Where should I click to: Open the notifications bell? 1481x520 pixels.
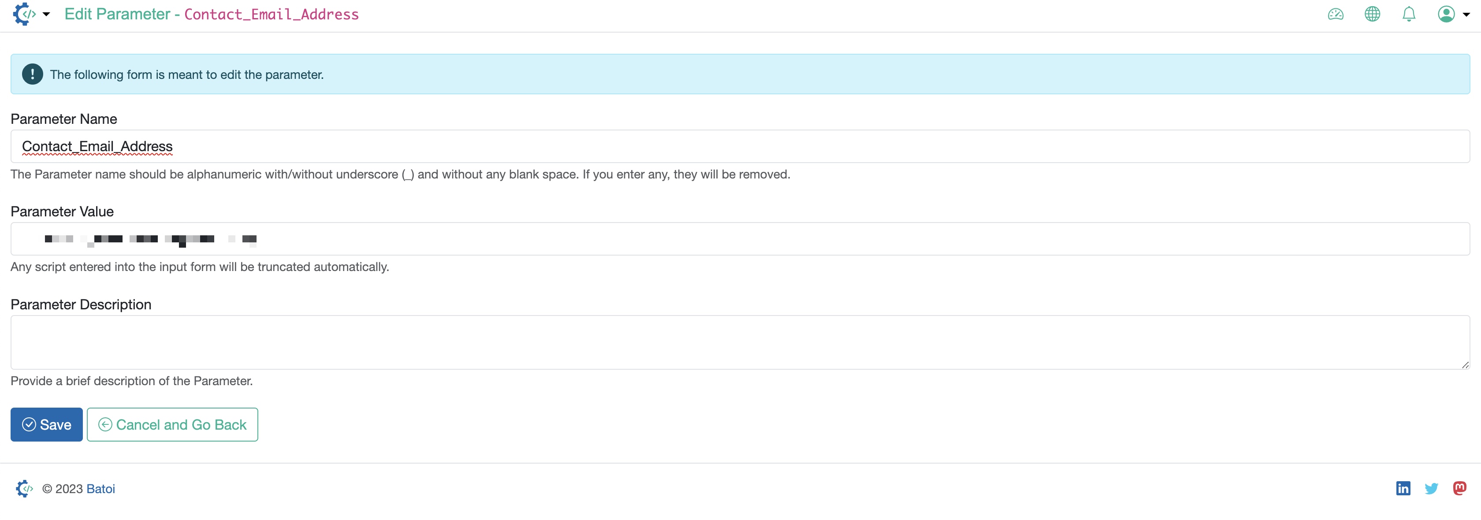click(x=1409, y=14)
